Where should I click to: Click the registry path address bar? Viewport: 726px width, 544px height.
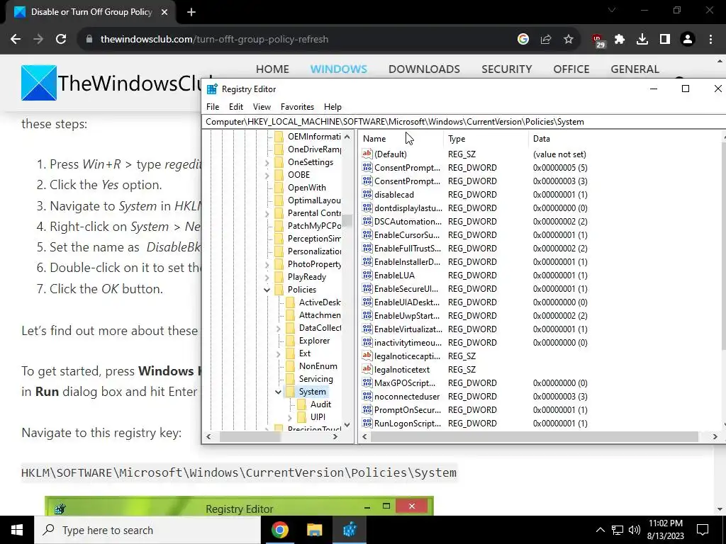(x=463, y=122)
